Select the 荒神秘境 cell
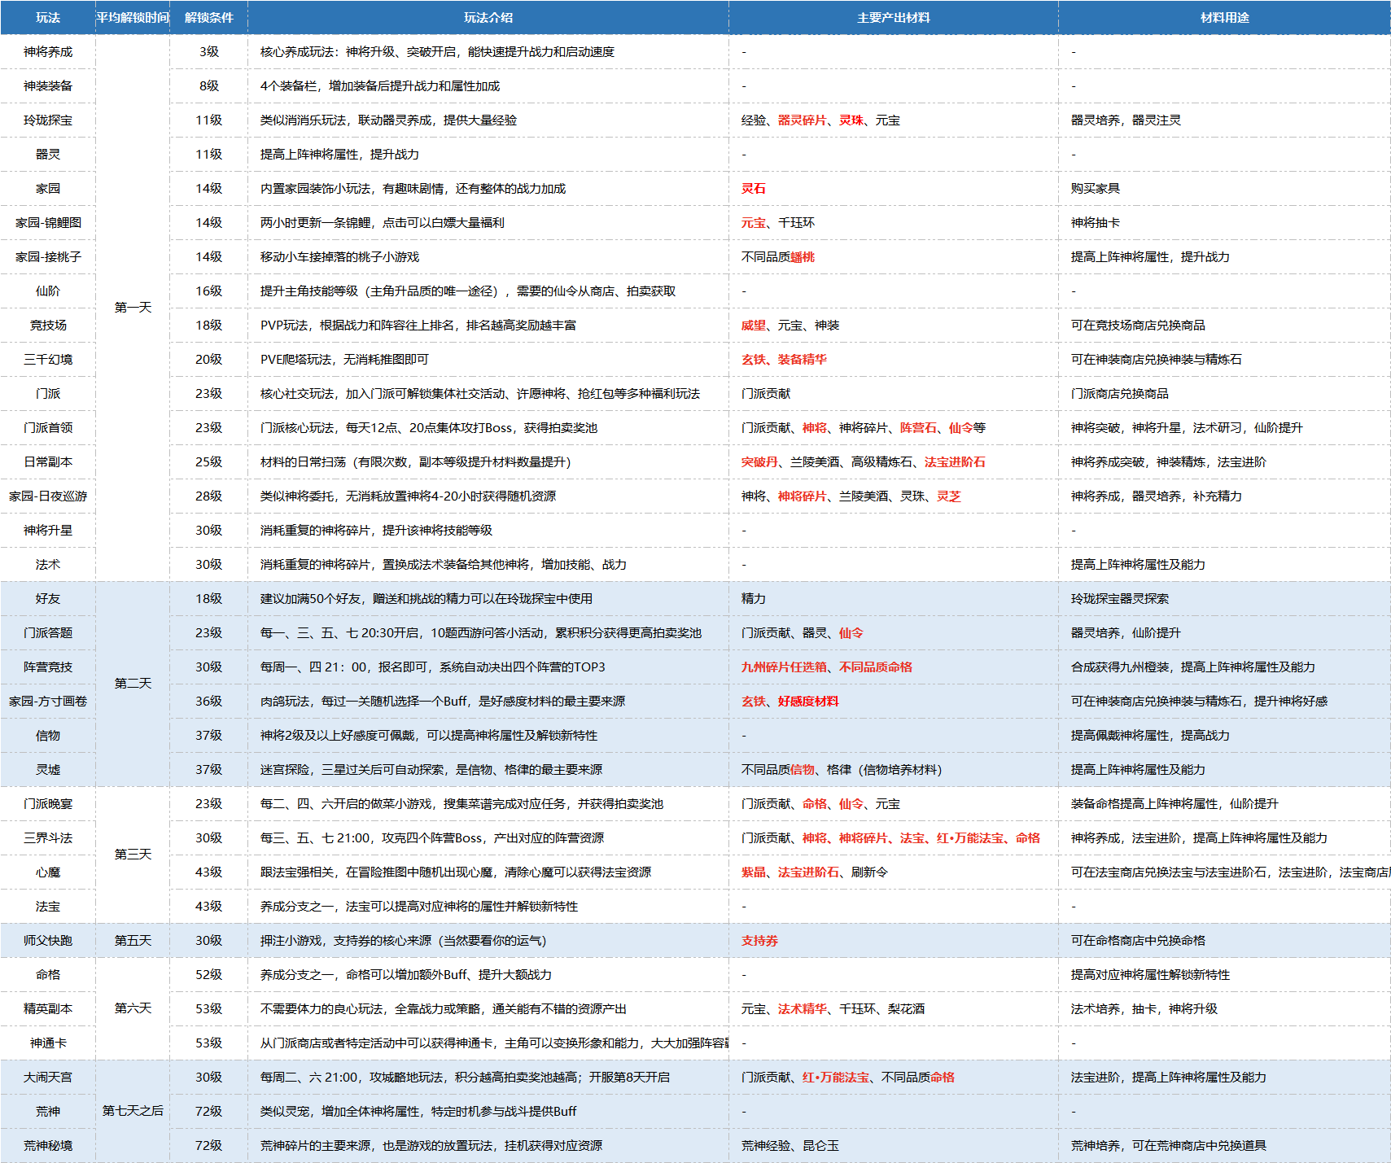The image size is (1391, 1163). pos(48,1146)
